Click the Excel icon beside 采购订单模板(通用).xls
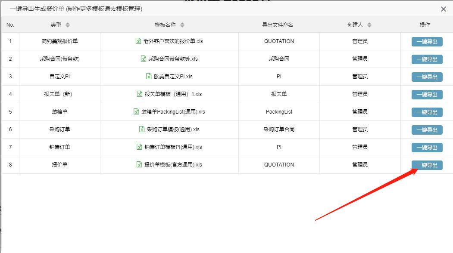This screenshot has height=253, width=453. click(x=141, y=129)
